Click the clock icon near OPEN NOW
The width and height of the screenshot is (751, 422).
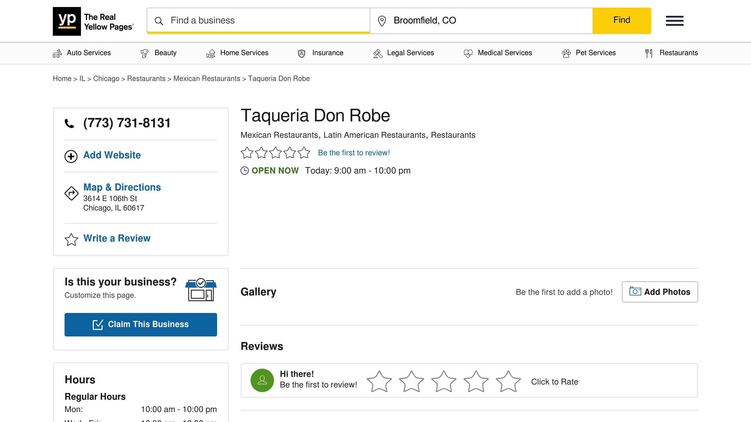(x=245, y=171)
